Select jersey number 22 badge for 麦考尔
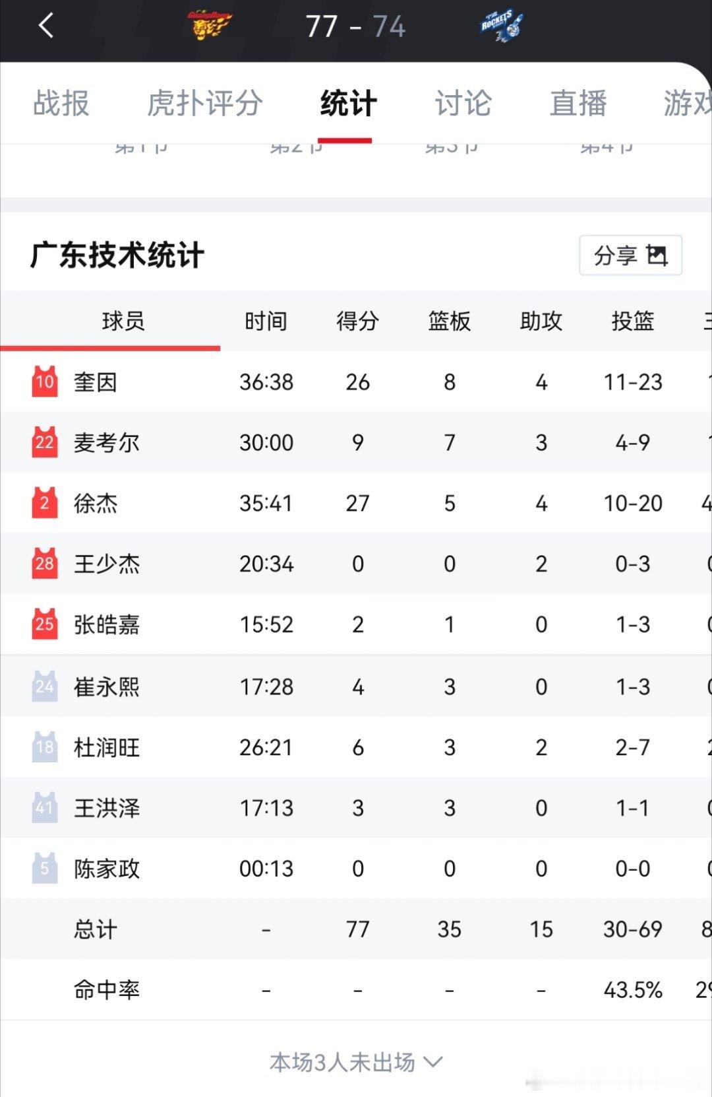 (x=44, y=442)
